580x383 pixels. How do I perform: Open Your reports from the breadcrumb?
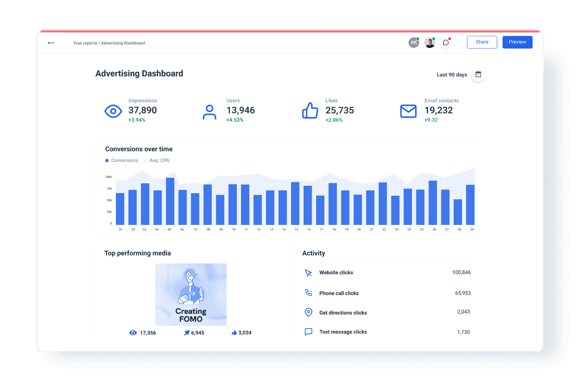pos(85,43)
